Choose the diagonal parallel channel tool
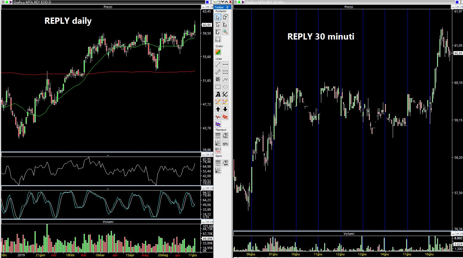Viewport: 463px width, 258px height. (218, 72)
